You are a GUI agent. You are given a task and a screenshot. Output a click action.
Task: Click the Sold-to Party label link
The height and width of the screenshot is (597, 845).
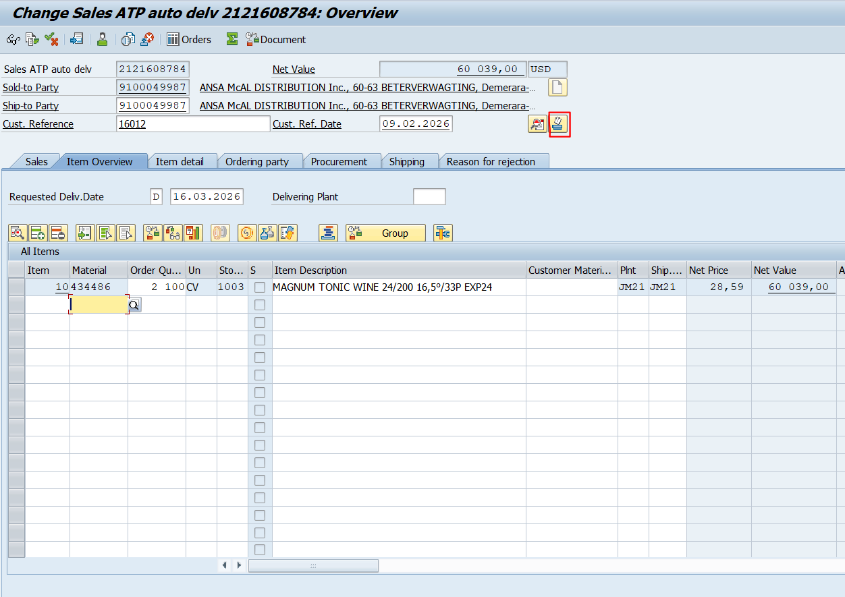[30, 88]
